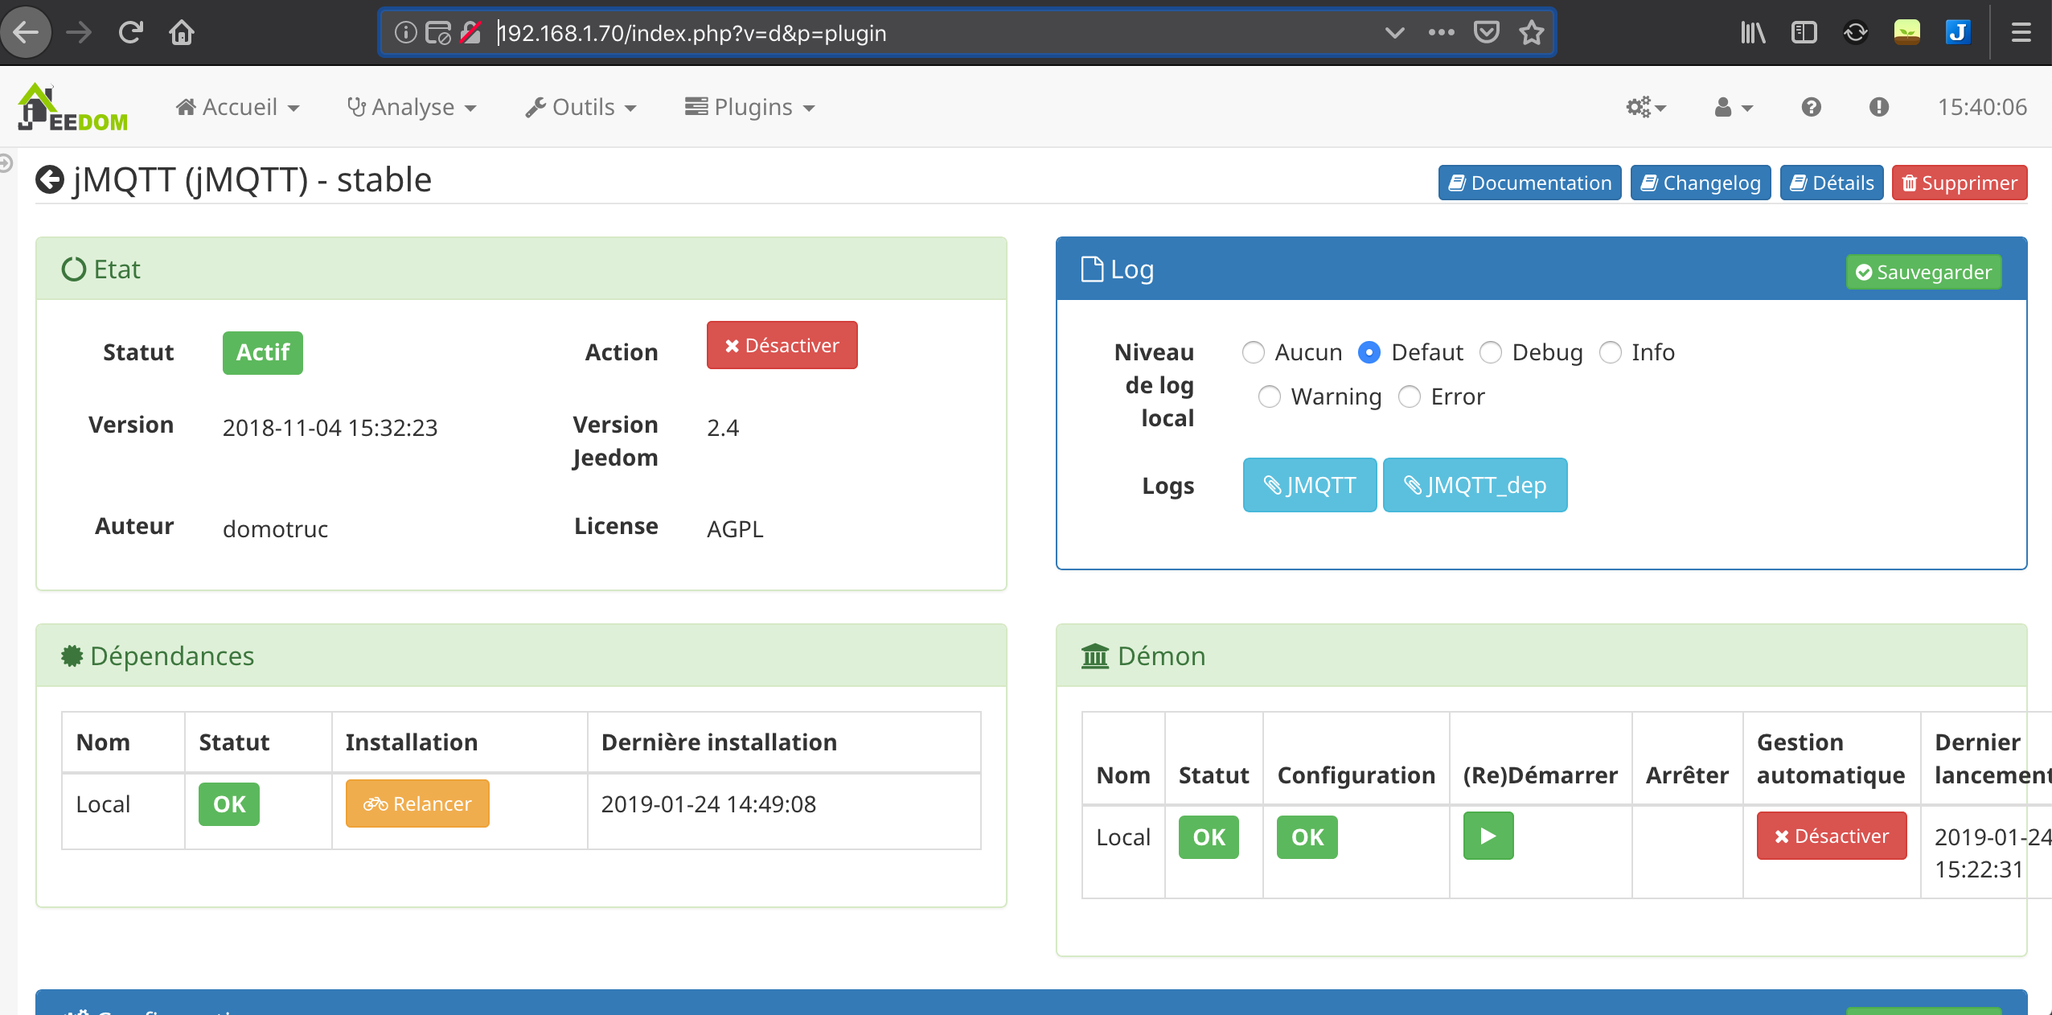
Task: Expand the Analyse menu
Action: (412, 107)
